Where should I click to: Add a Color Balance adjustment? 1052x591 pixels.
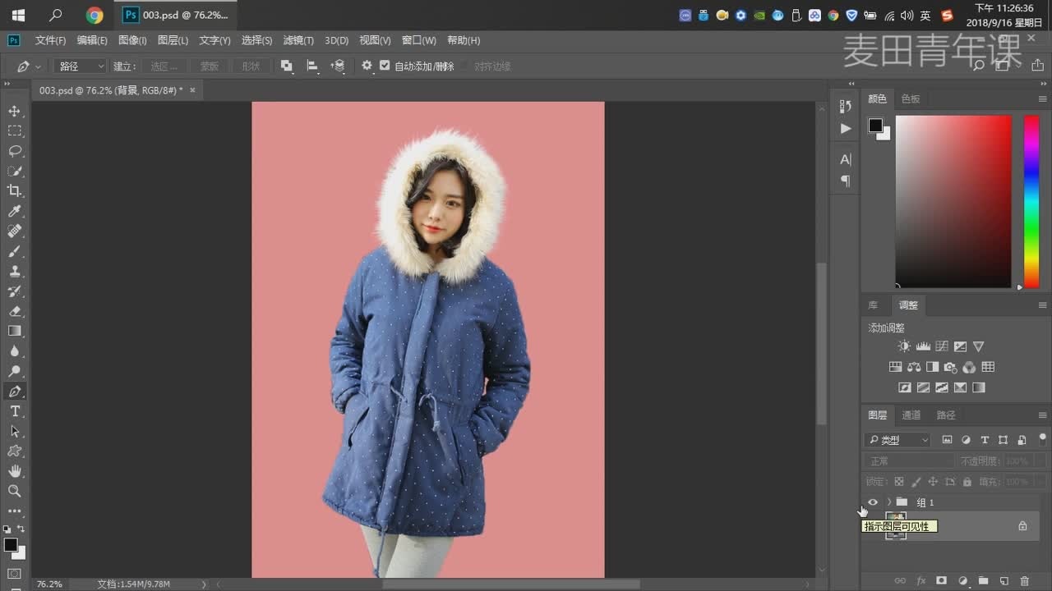914,367
